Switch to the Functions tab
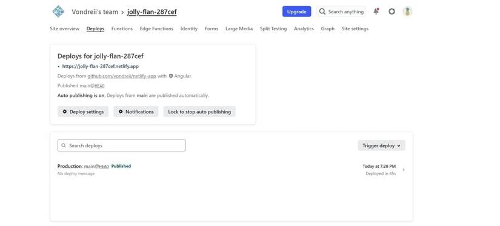Screen dimensions: 500x226 click(x=122, y=28)
